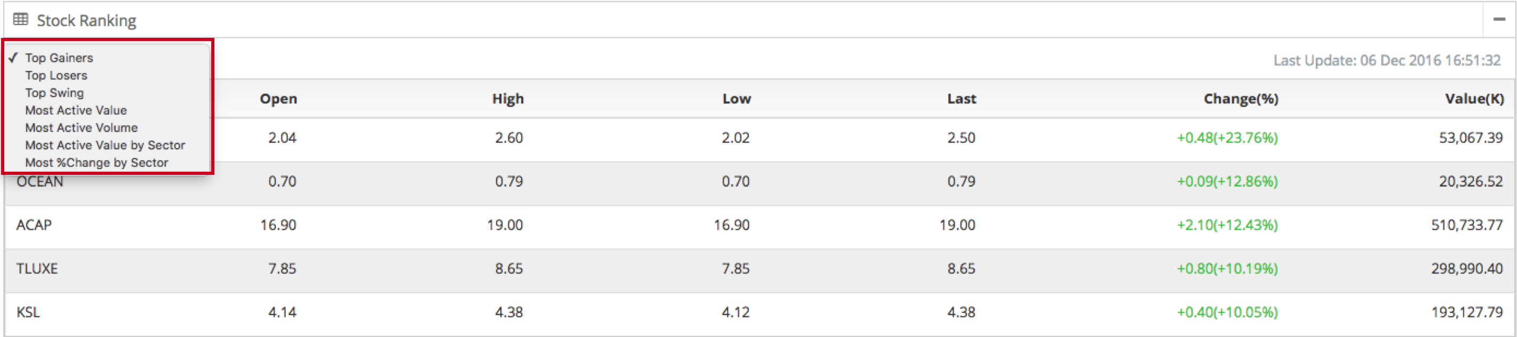Sort by Change(%) column header
Screen dimensions: 1517x337
[x=1240, y=99]
